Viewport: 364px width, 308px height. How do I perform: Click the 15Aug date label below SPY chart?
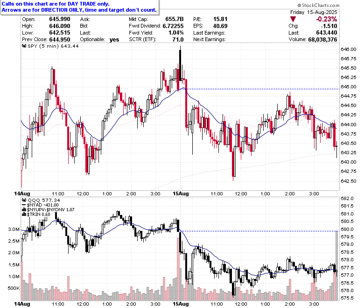pyautogui.click(x=181, y=193)
